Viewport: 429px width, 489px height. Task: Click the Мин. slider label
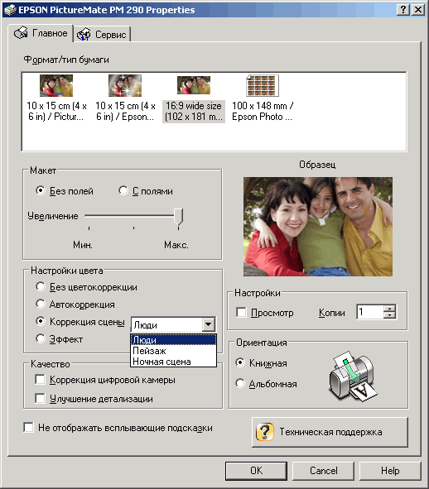[x=83, y=245]
